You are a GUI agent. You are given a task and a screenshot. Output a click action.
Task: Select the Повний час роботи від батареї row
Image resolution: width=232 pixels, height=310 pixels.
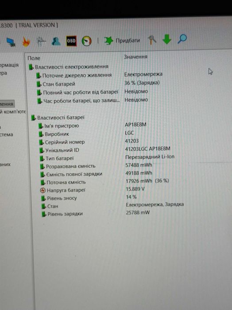point(77,92)
